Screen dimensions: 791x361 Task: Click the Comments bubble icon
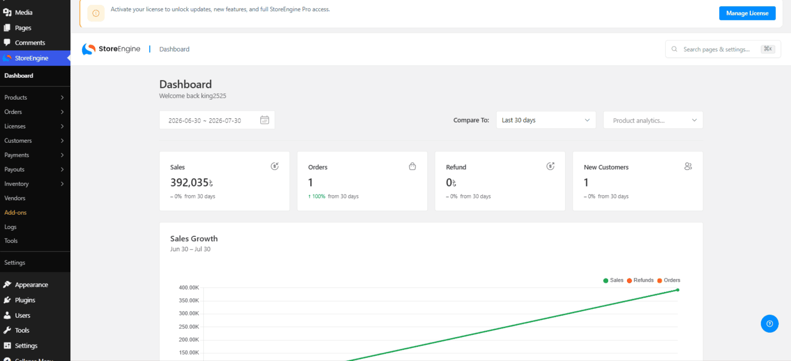point(7,43)
